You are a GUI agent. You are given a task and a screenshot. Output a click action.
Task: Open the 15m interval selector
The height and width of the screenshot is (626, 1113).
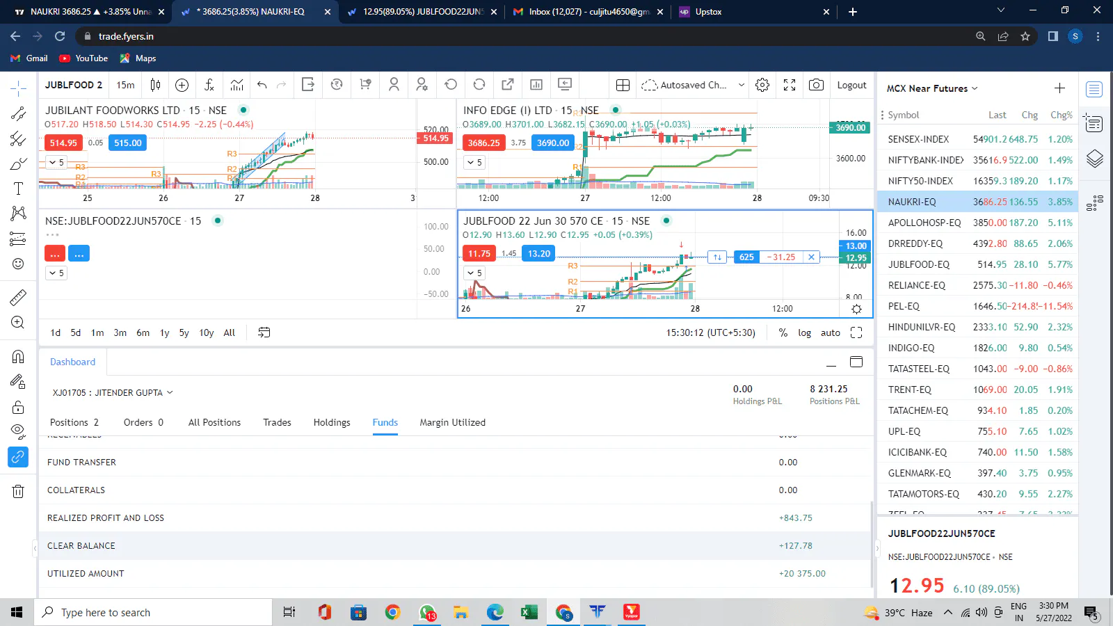coord(125,85)
